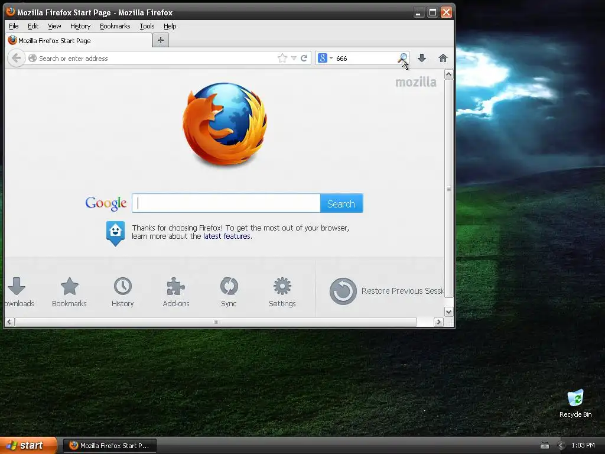605x454 pixels.
Task: Click the blue Search button
Action: [341, 203]
